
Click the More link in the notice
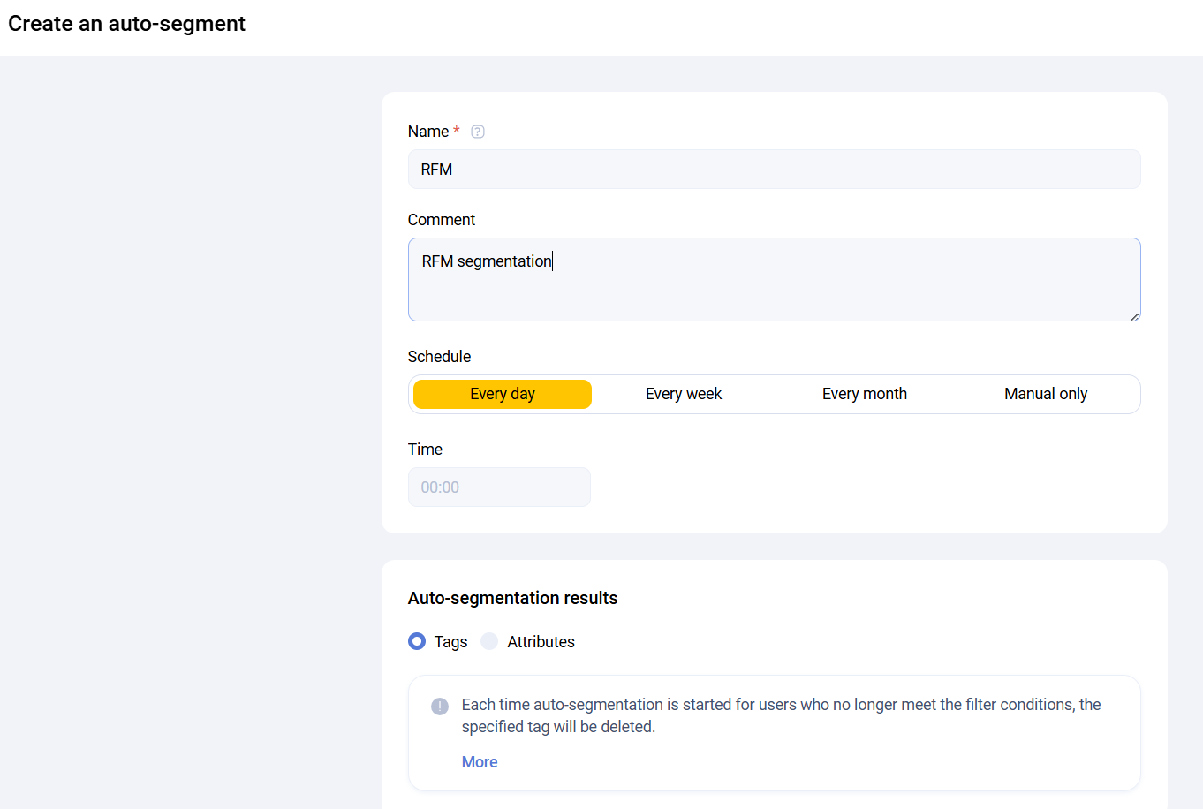coord(480,762)
